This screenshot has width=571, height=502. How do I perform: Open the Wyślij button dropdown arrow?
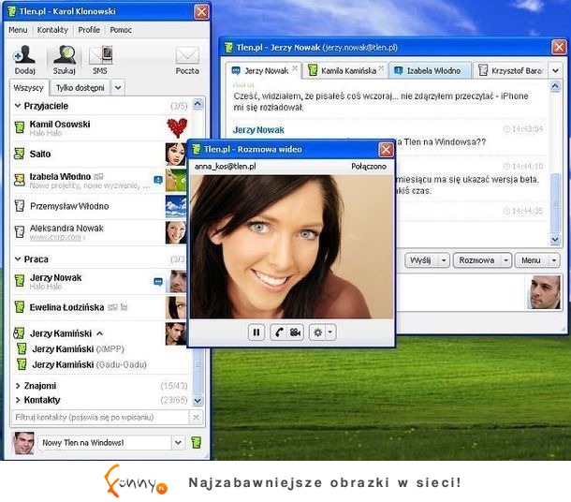pos(444,260)
